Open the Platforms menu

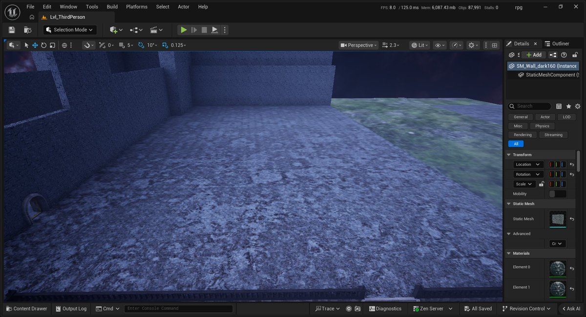137,7
